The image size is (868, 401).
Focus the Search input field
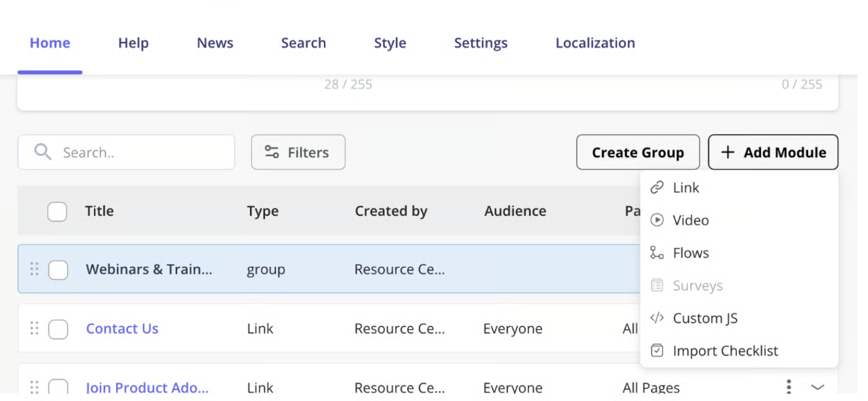pos(126,152)
